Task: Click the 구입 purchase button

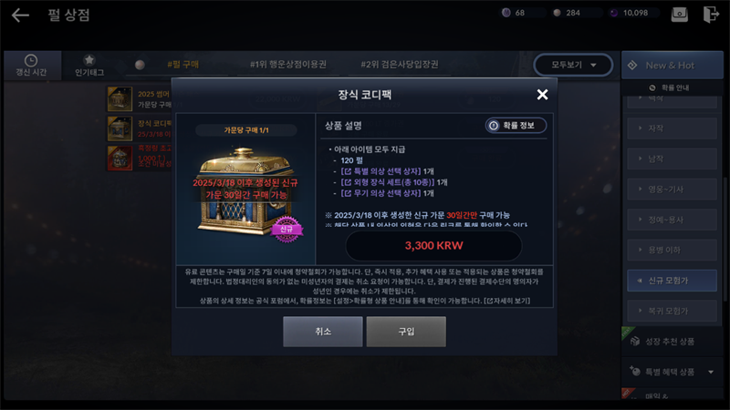Action: tap(406, 332)
